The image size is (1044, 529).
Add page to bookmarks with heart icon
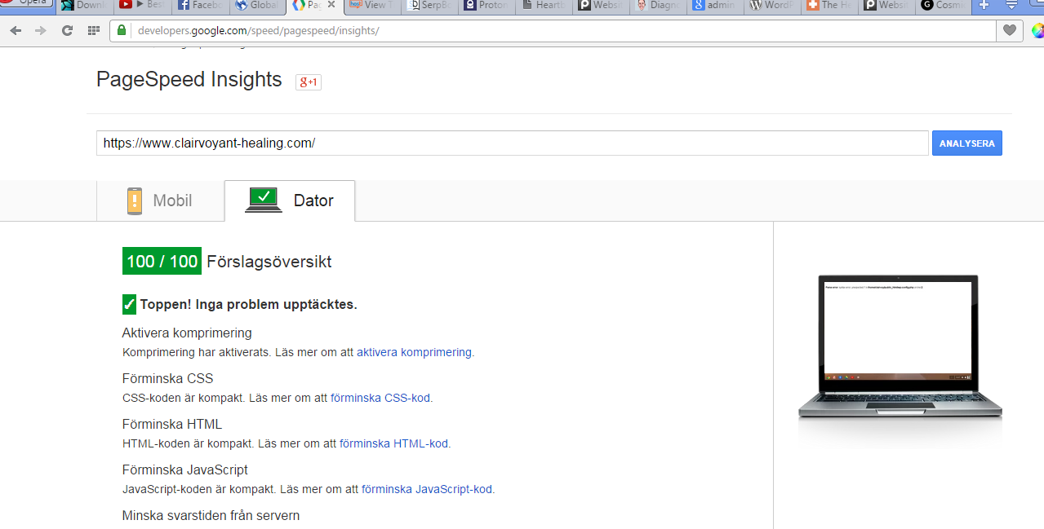[1010, 31]
